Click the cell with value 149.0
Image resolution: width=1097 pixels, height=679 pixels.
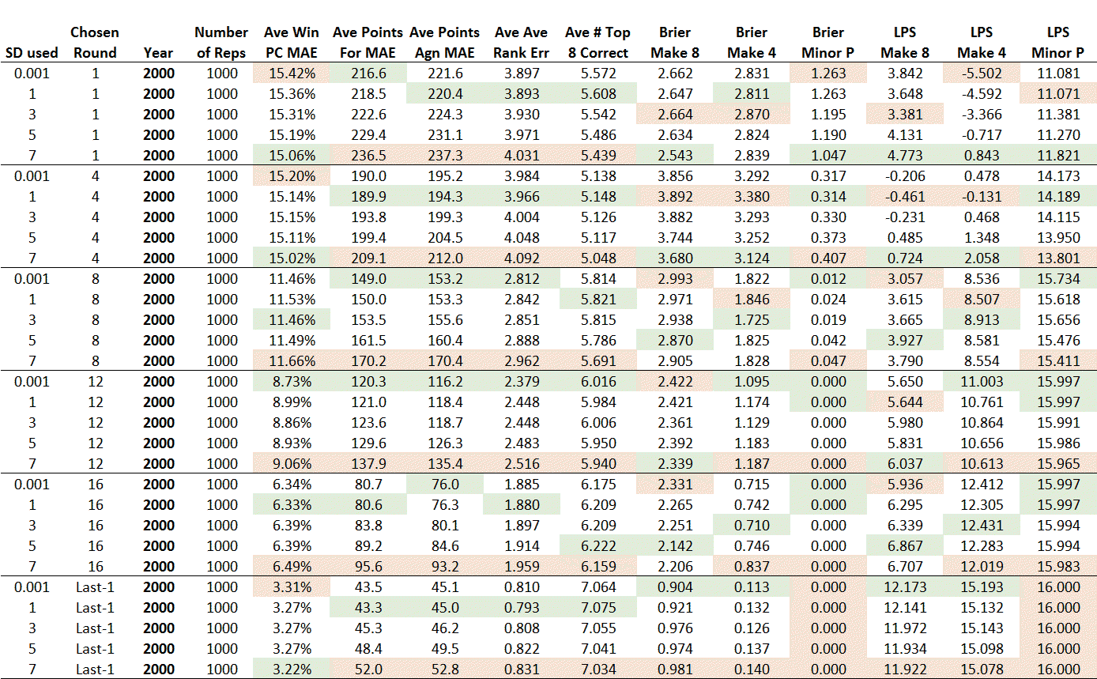(368, 279)
